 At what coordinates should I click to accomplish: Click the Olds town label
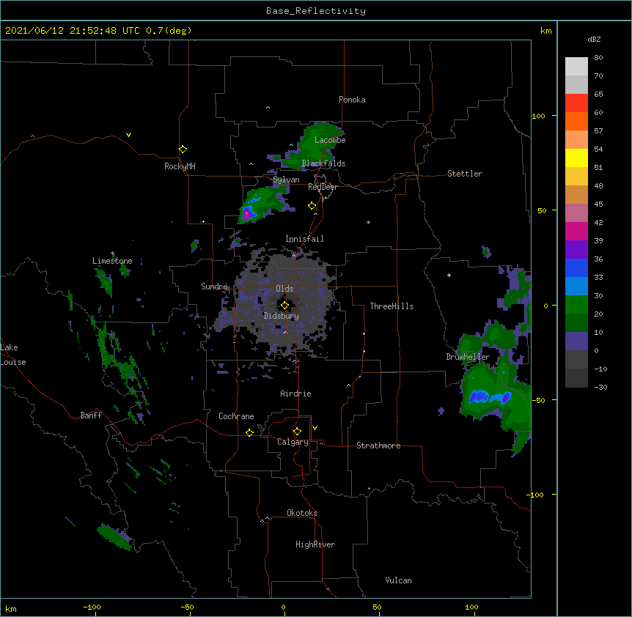click(x=284, y=289)
